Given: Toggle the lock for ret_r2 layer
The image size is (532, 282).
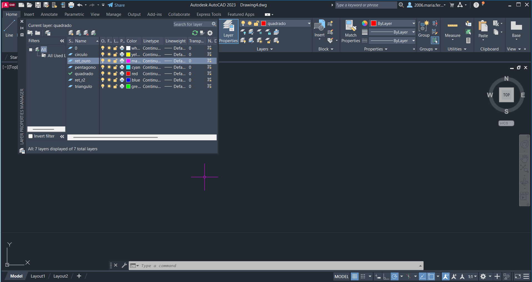Looking at the screenshot, I should pyautogui.click(x=115, y=80).
